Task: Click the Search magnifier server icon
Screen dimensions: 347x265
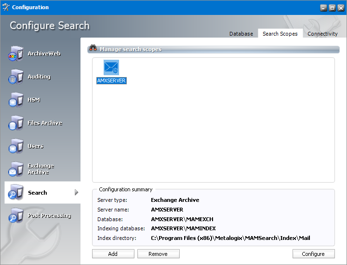Action: point(16,192)
